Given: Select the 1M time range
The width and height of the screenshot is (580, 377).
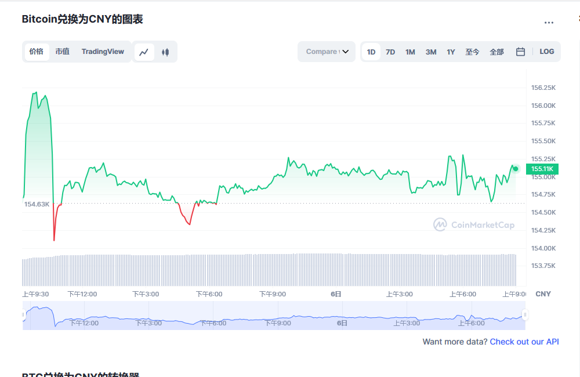Looking at the screenshot, I should coord(410,52).
